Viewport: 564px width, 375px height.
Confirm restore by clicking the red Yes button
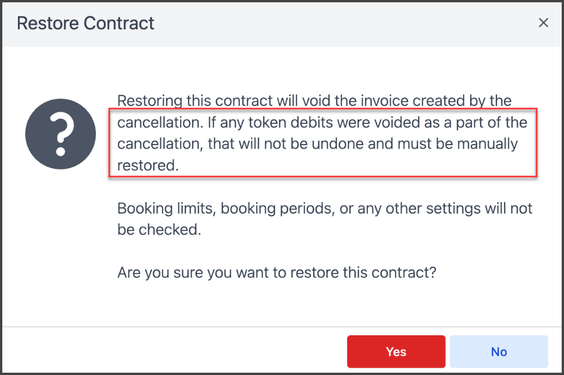[x=396, y=351]
